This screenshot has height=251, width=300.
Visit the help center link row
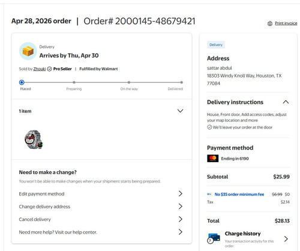click(101, 232)
